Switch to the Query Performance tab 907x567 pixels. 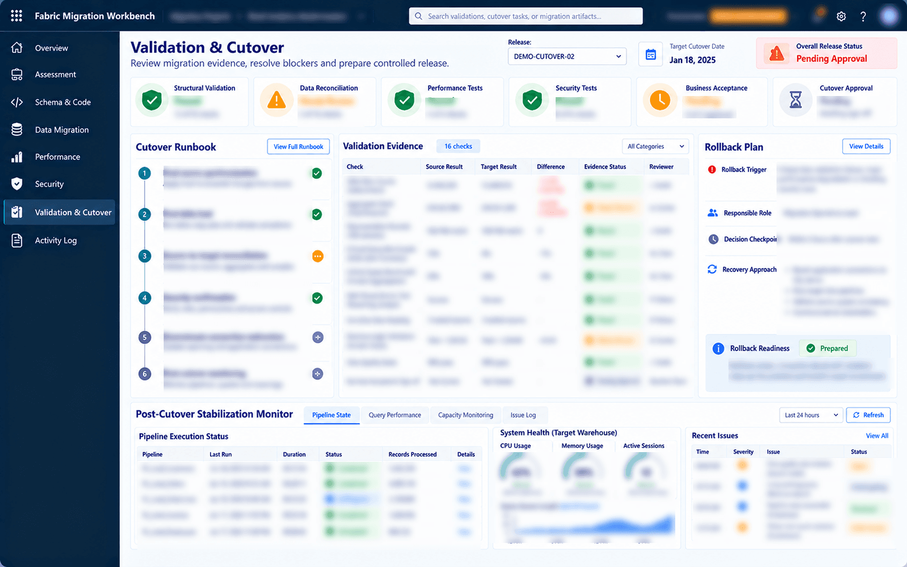(x=395, y=415)
